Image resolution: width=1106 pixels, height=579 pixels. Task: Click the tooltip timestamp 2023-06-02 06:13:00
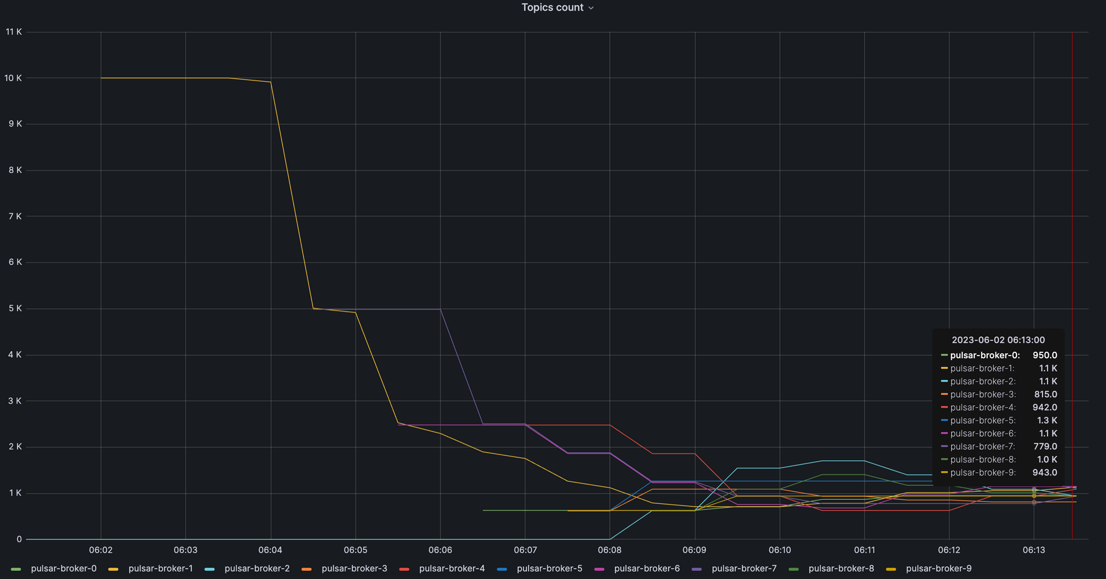[x=998, y=340]
